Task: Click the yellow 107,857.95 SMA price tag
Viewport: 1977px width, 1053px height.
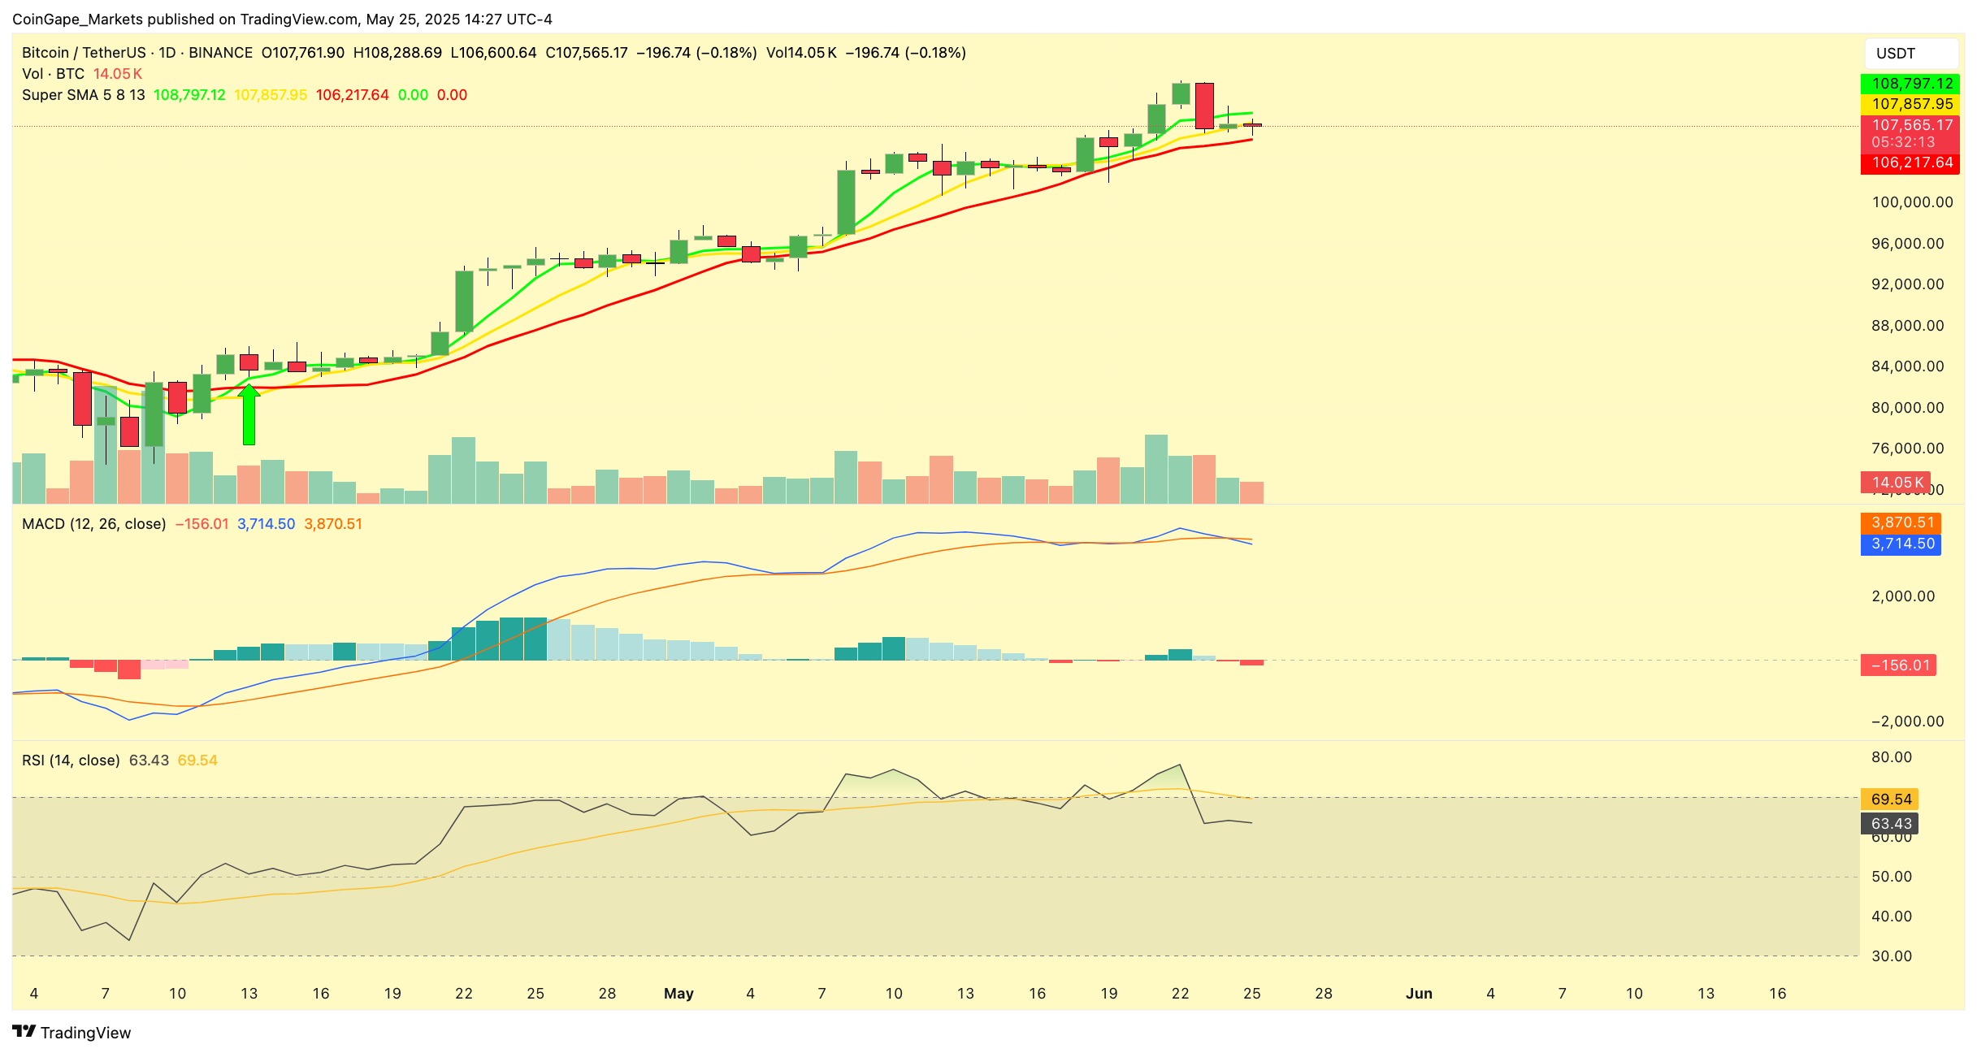Action: pyautogui.click(x=1909, y=104)
